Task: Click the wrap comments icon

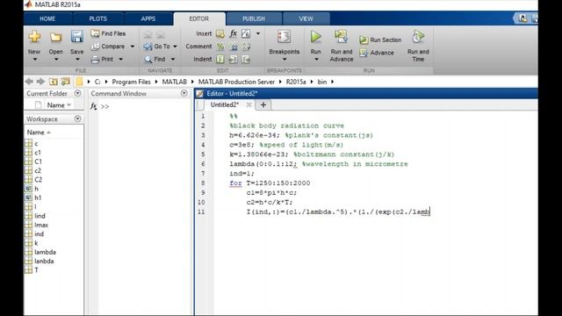Action: pyautogui.click(x=246, y=47)
